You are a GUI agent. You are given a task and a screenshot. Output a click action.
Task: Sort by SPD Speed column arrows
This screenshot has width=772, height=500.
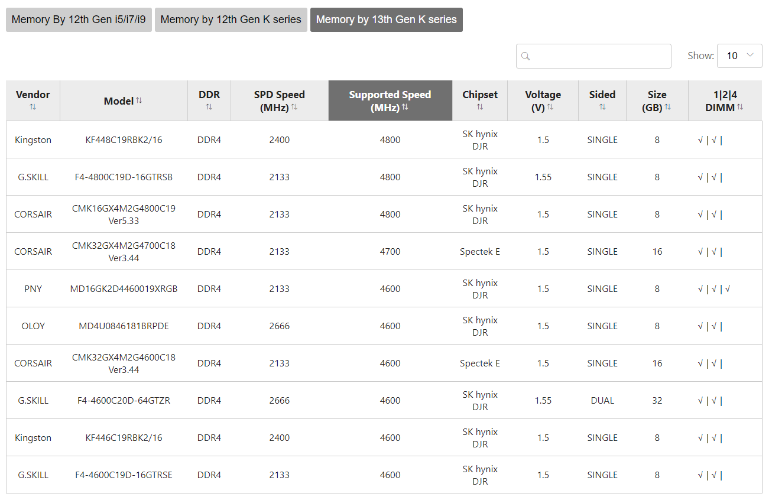pyautogui.click(x=294, y=107)
